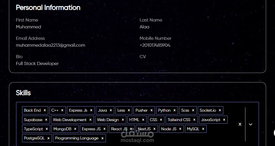Click the Personal Information heading
The height and width of the screenshot is (146, 275).
(48, 7)
